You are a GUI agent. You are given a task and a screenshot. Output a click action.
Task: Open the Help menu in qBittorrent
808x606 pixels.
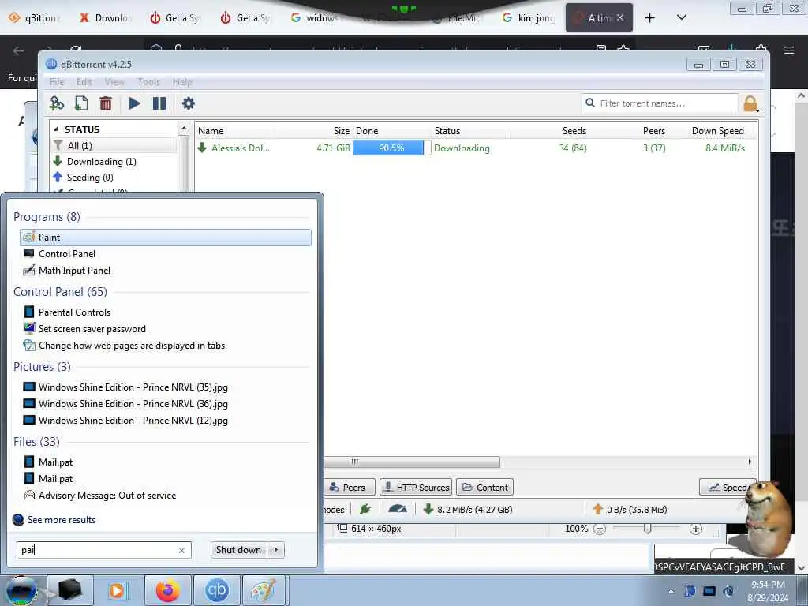pyautogui.click(x=182, y=82)
